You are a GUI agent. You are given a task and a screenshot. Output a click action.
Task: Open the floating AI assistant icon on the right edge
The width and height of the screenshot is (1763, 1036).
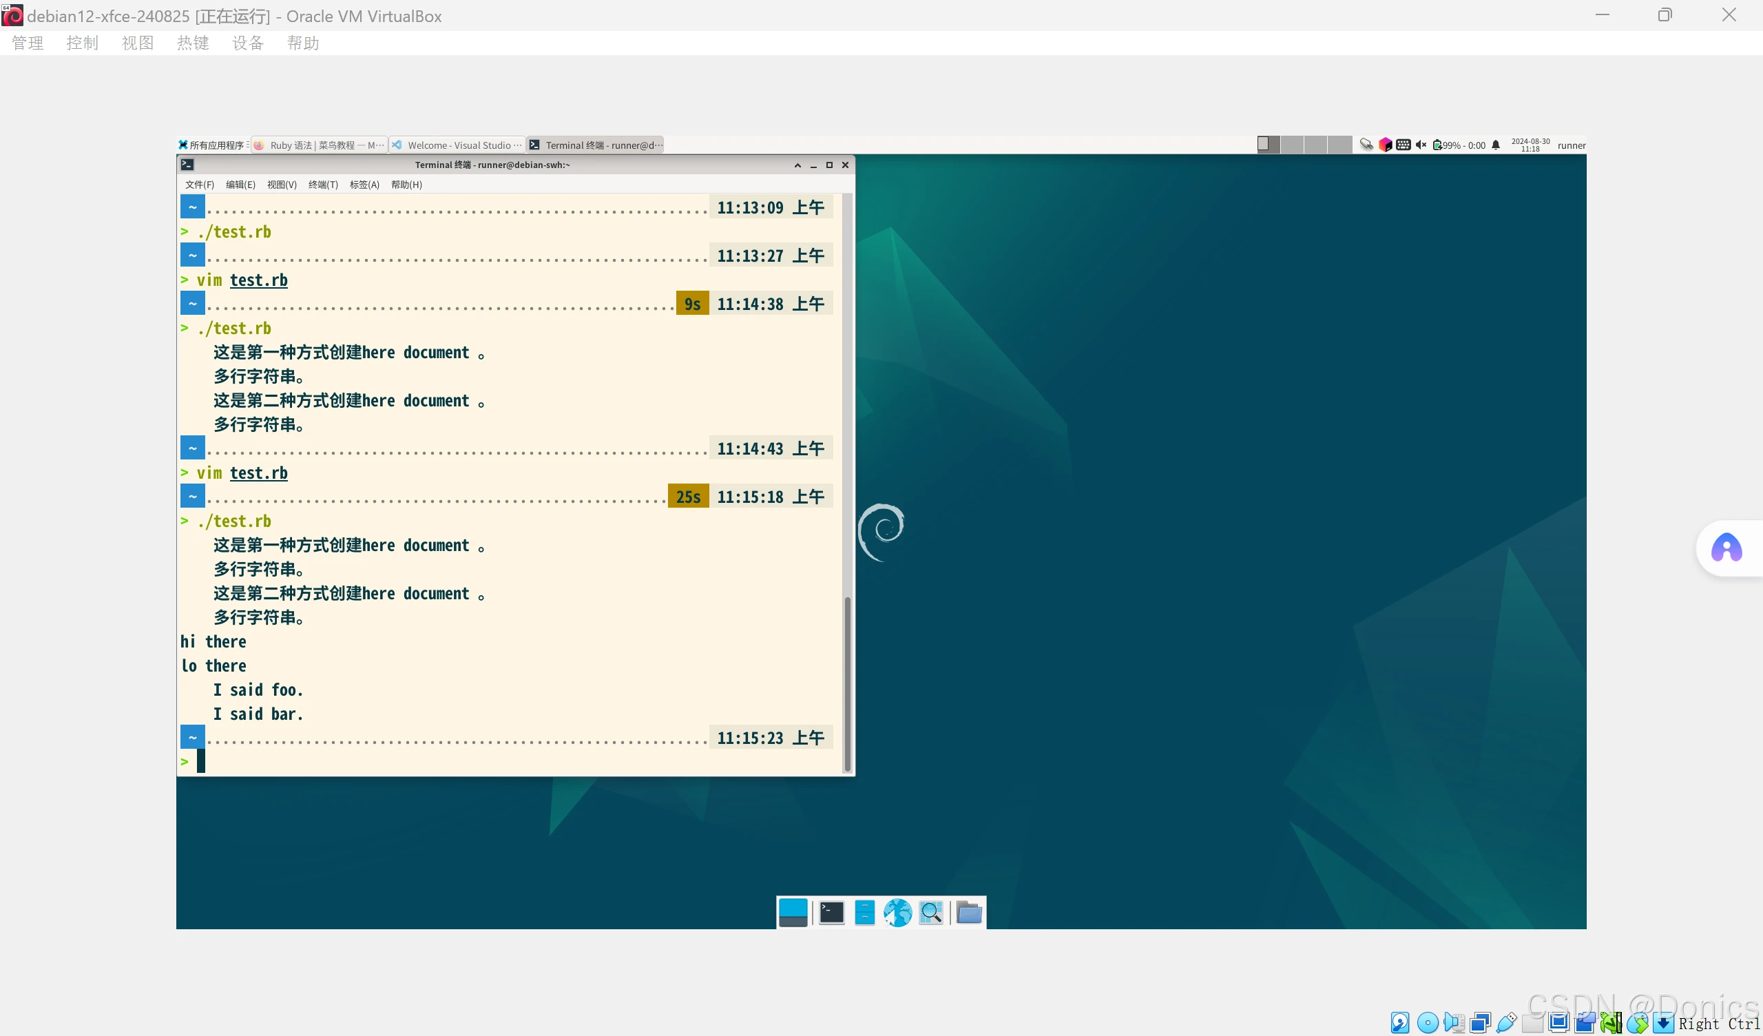click(1727, 548)
